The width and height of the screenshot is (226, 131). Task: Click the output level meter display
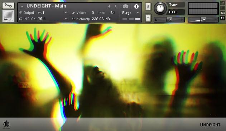(x=203, y=9)
